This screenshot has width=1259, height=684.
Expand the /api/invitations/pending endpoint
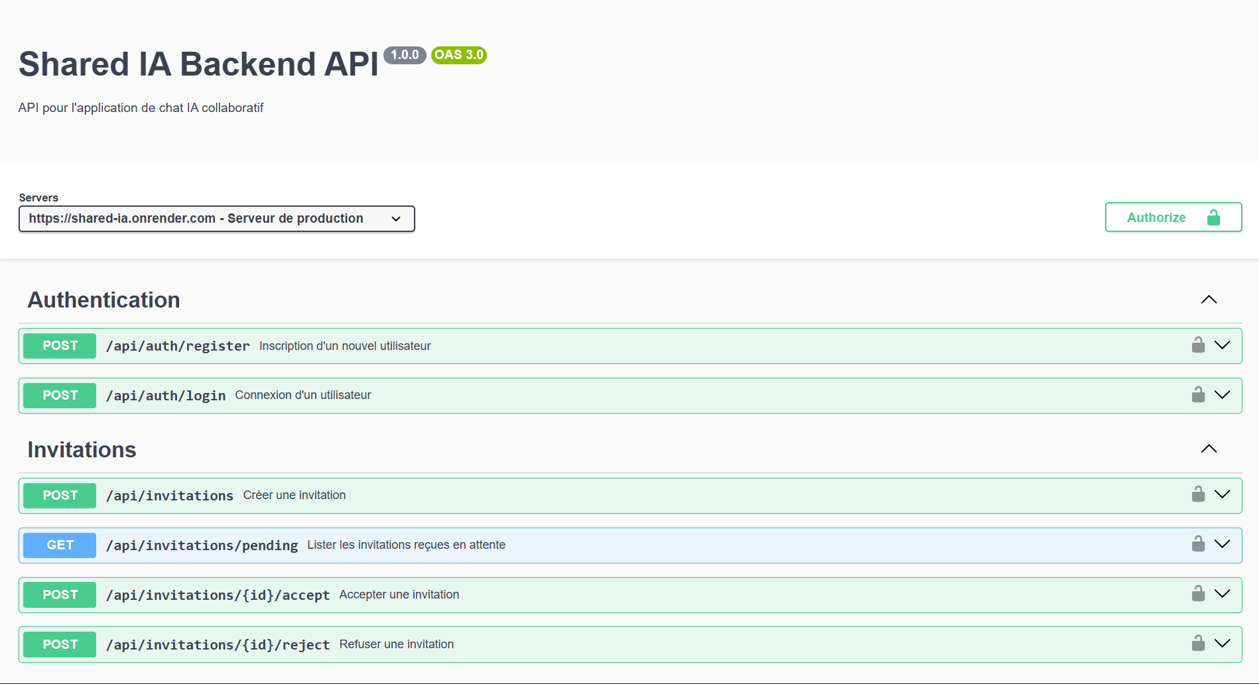[x=1223, y=544]
